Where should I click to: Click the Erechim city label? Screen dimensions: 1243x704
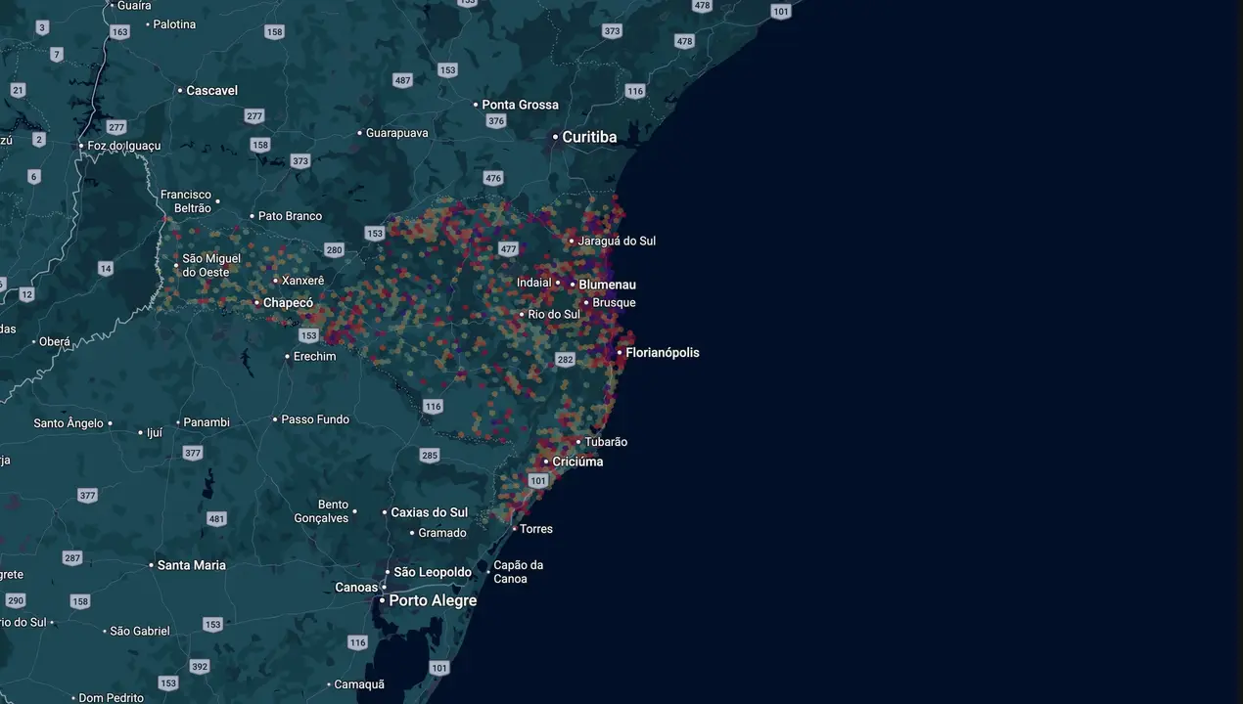(x=314, y=357)
